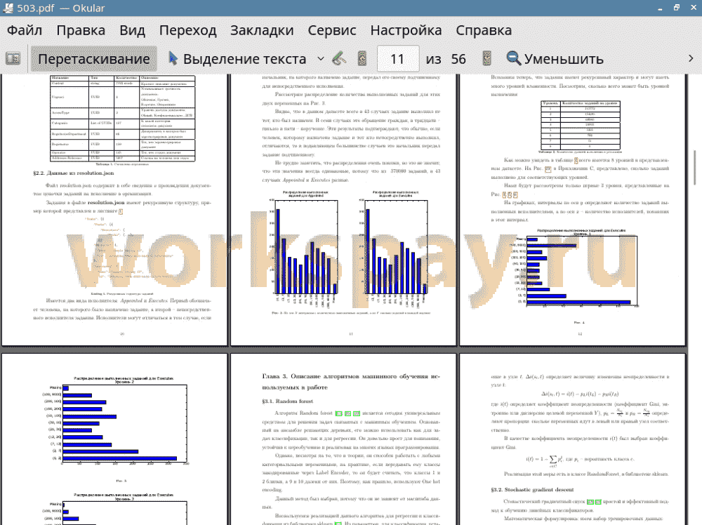This screenshot has height=525, width=702.
Task: Click the data table on page 10
Action: [x=122, y=118]
